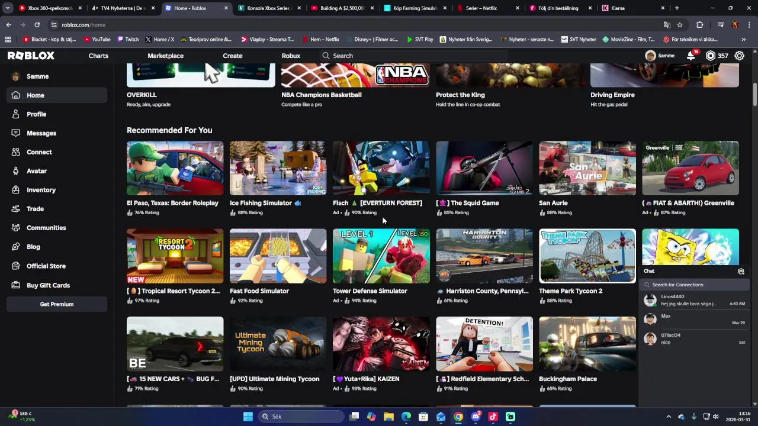Open Ice Fishing Simulator thumbnail

[x=278, y=168]
